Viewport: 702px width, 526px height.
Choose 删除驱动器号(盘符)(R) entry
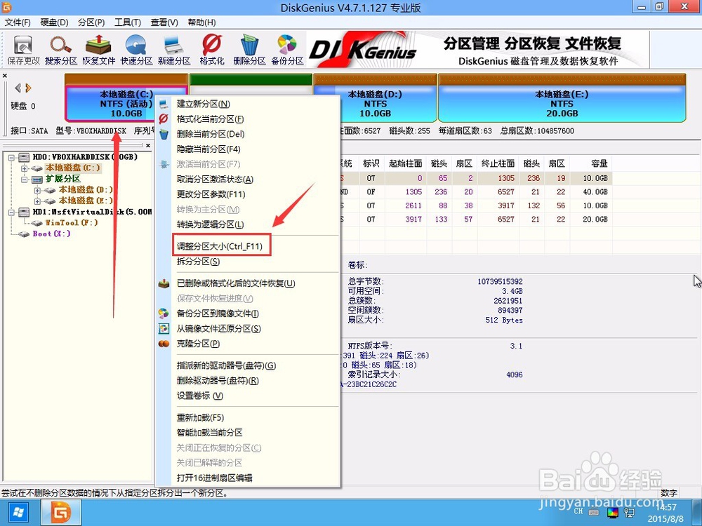point(218,381)
